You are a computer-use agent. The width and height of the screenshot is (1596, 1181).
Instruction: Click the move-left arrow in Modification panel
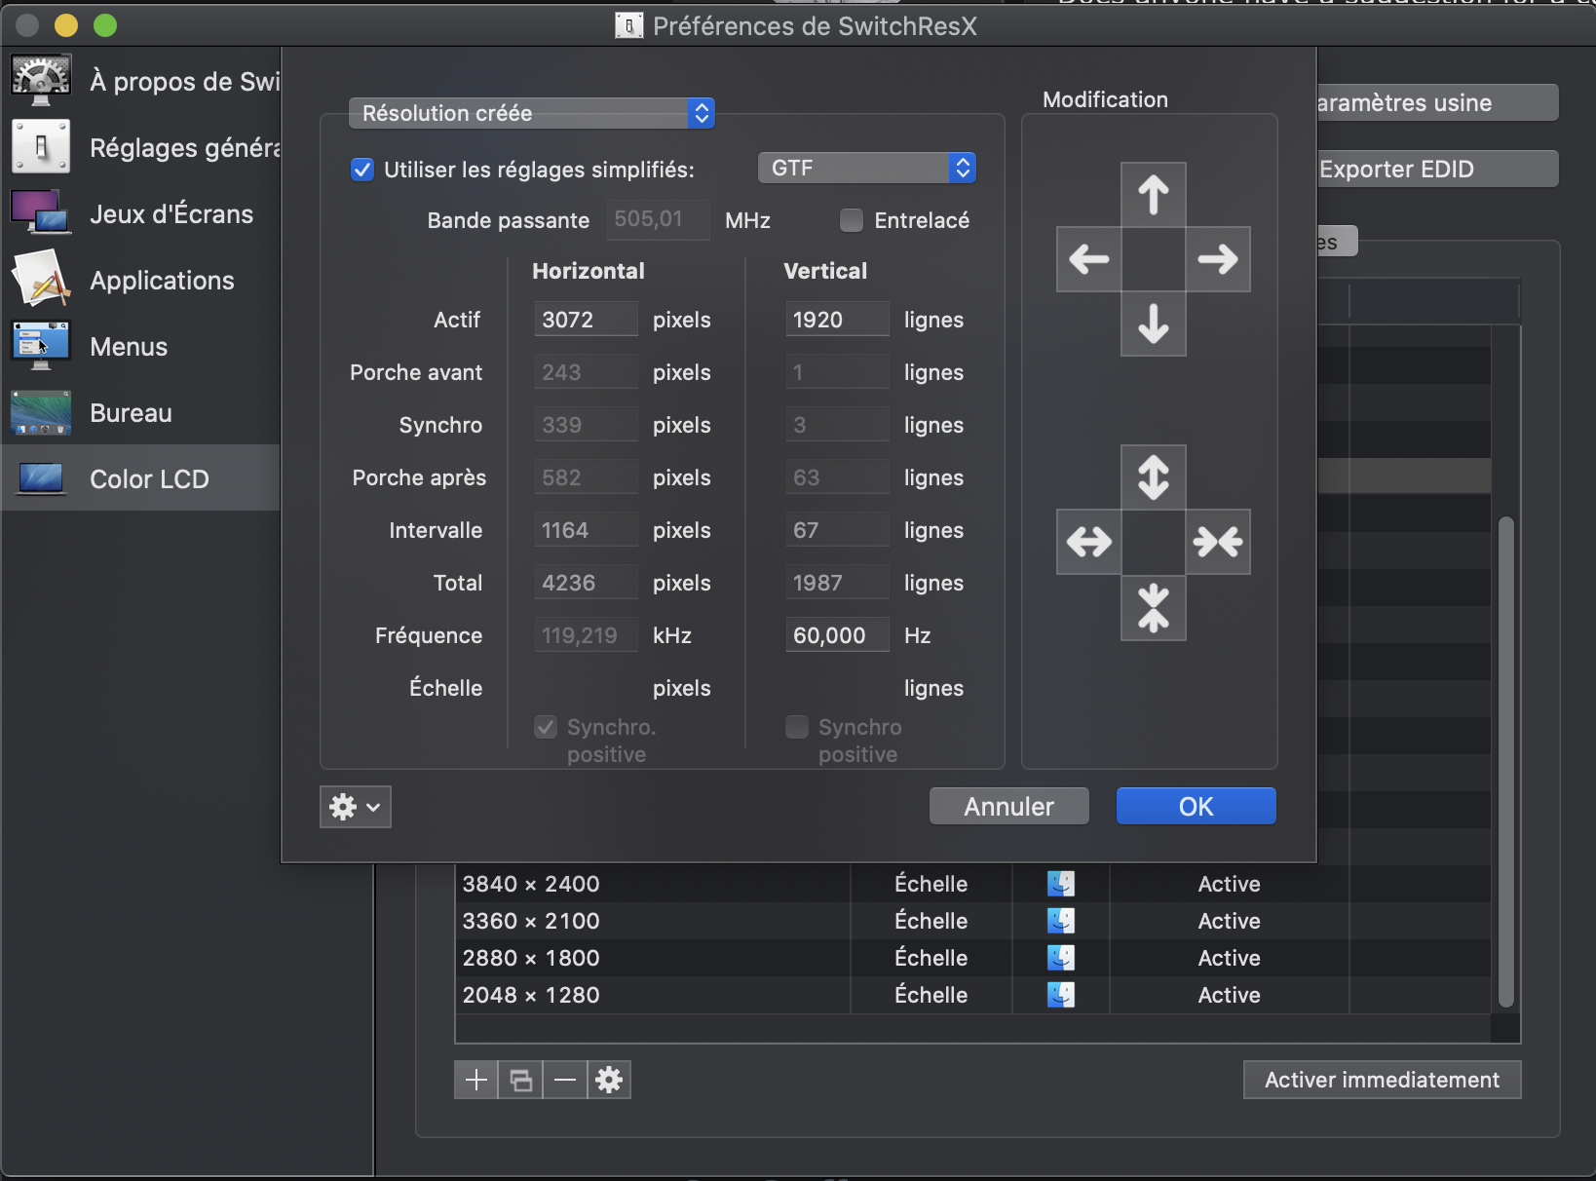pyautogui.click(x=1089, y=259)
